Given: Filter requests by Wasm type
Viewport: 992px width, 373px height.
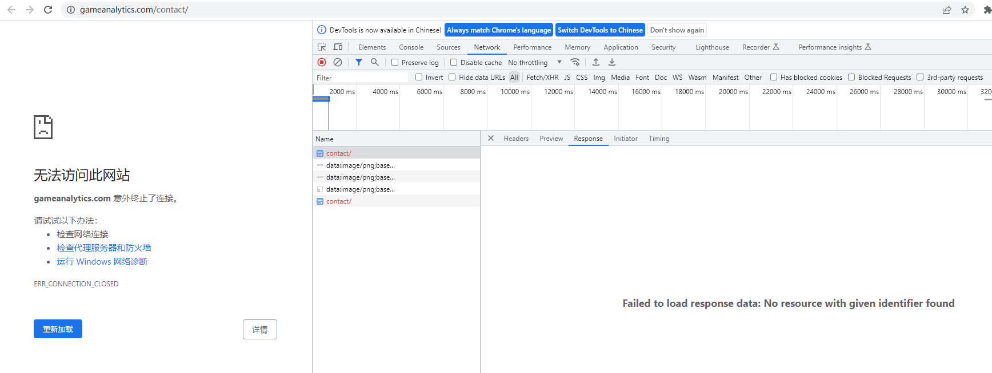Looking at the screenshot, I should click(697, 78).
